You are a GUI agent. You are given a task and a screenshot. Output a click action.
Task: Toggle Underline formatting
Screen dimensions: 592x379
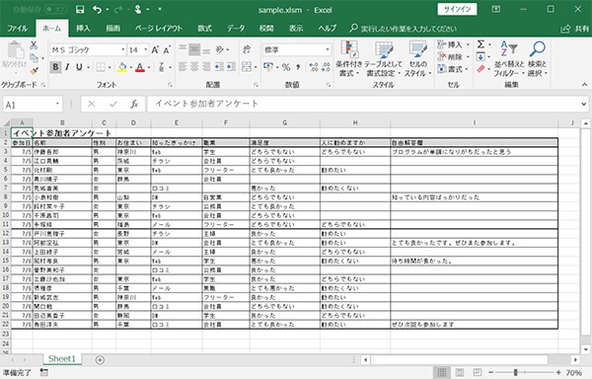pos(79,67)
